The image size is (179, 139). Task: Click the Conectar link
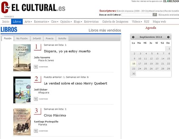[158, 11]
